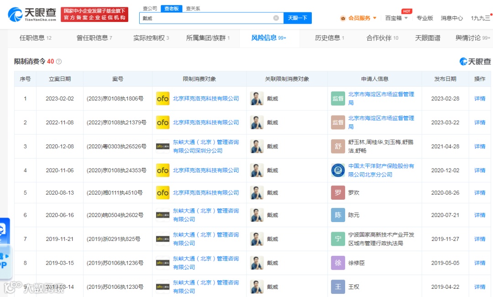Click applicant name 徐修臣
The height and width of the screenshot is (297, 493).
point(357,263)
